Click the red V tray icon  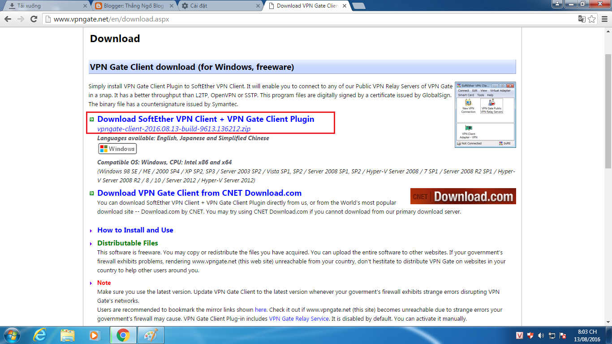pos(520,335)
